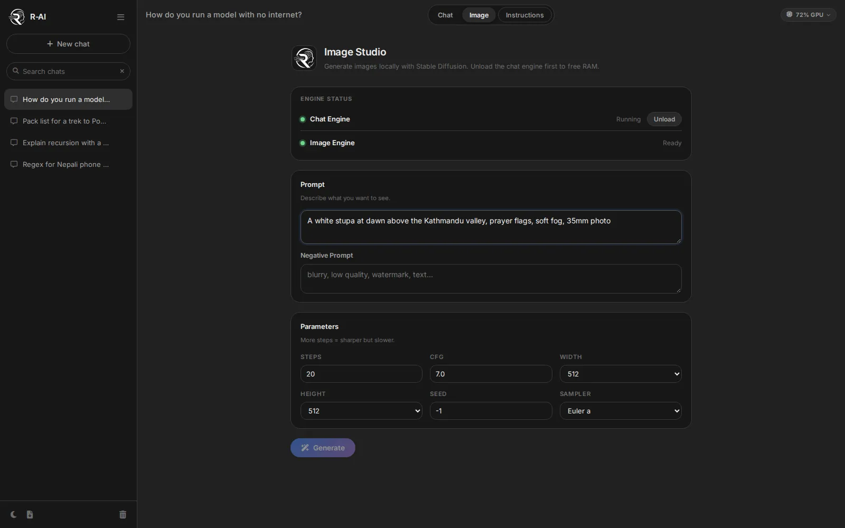Click into the Prompt text area

(x=491, y=227)
